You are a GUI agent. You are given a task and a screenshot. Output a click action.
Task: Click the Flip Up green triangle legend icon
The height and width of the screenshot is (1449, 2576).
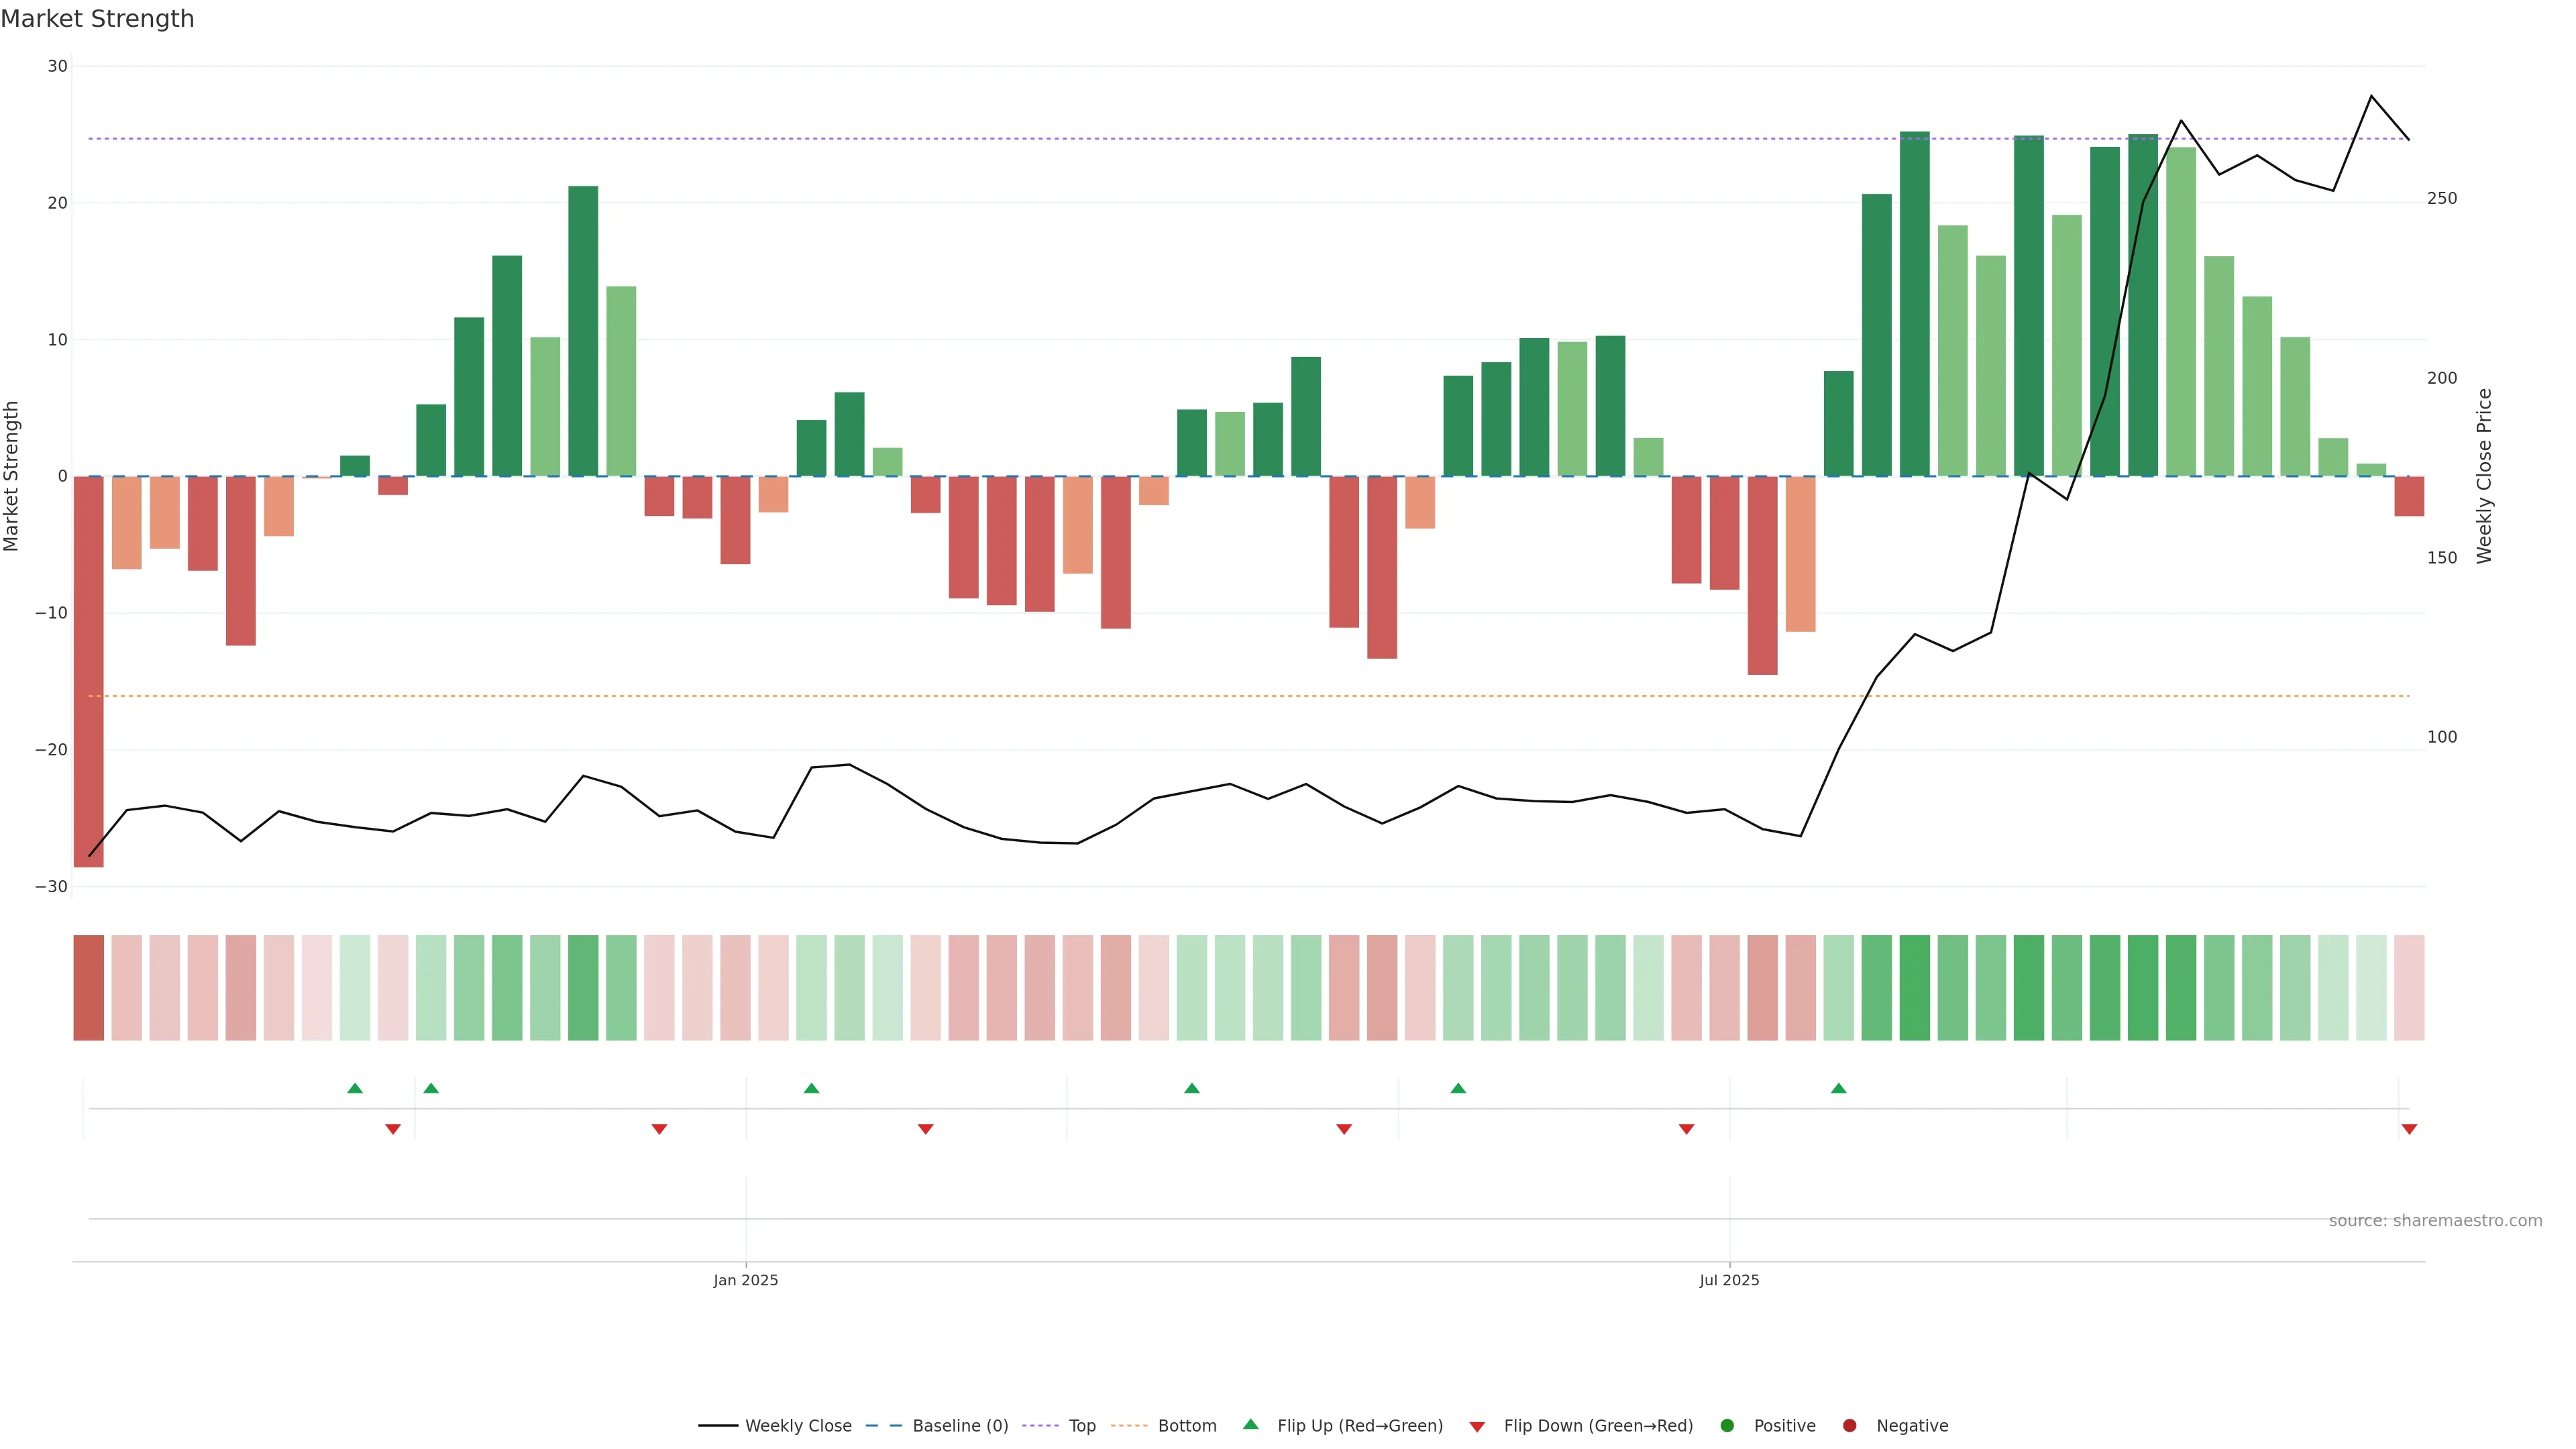(x=1250, y=1425)
